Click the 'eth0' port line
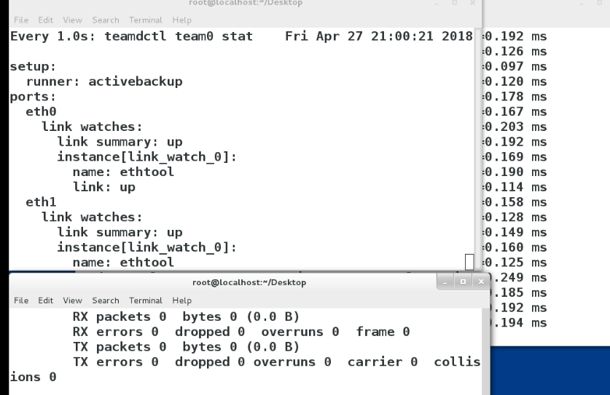 pyautogui.click(x=41, y=112)
